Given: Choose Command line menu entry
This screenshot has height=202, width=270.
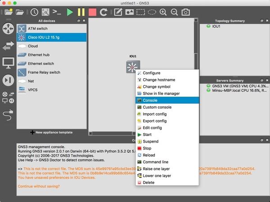Looking at the screenshot, I should (x=167, y=162).
